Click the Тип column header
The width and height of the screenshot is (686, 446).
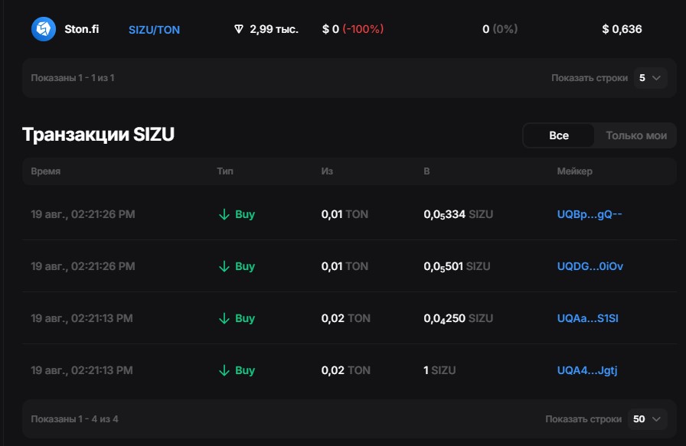(x=225, y=171)
